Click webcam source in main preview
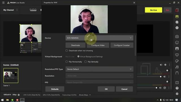Image resolution: width=181 pixels, height=102 pixels. click(x=31, y=33)
